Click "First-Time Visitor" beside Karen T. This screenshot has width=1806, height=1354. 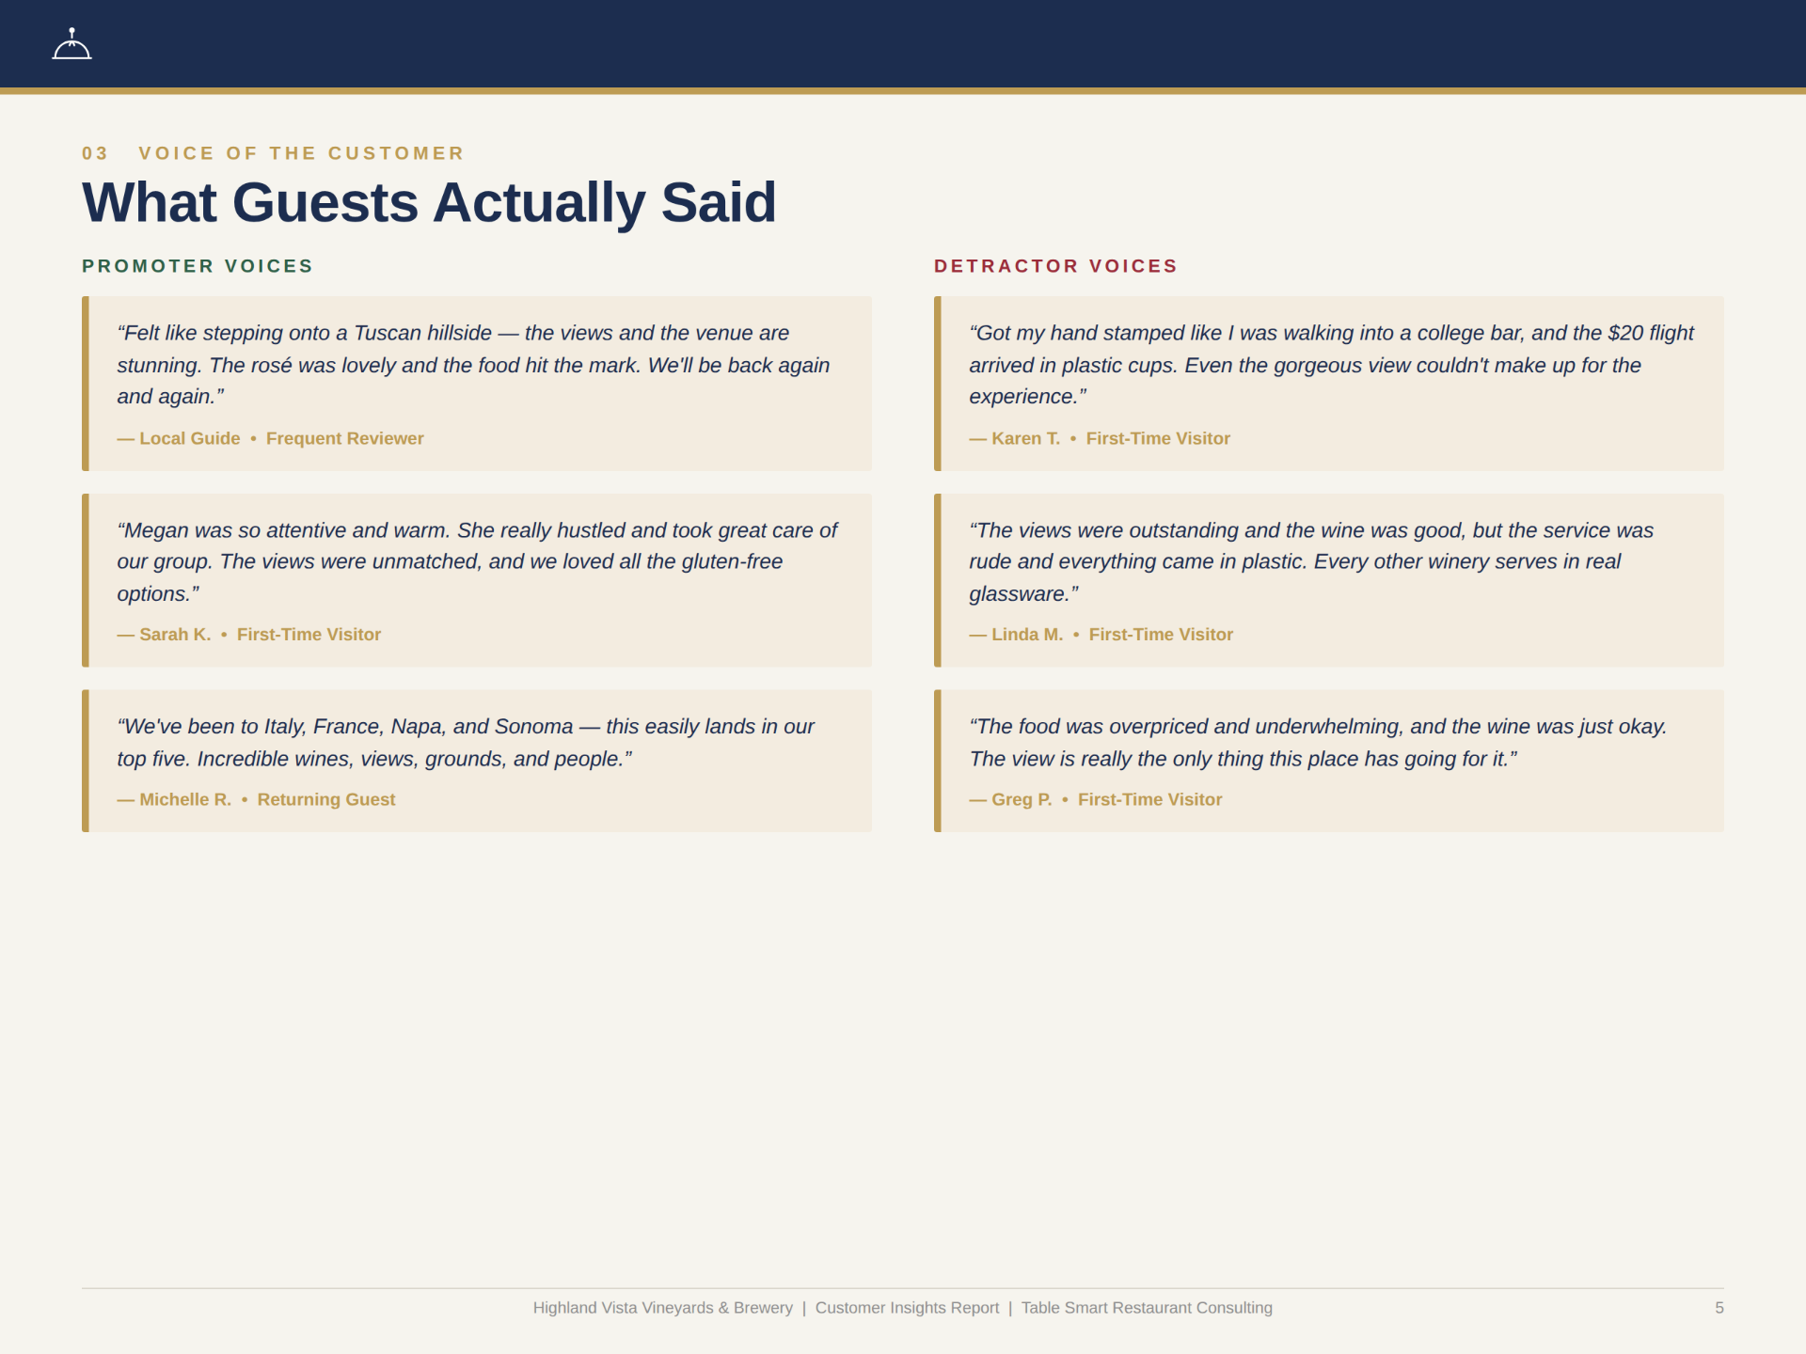click(x=1158, y=438)
